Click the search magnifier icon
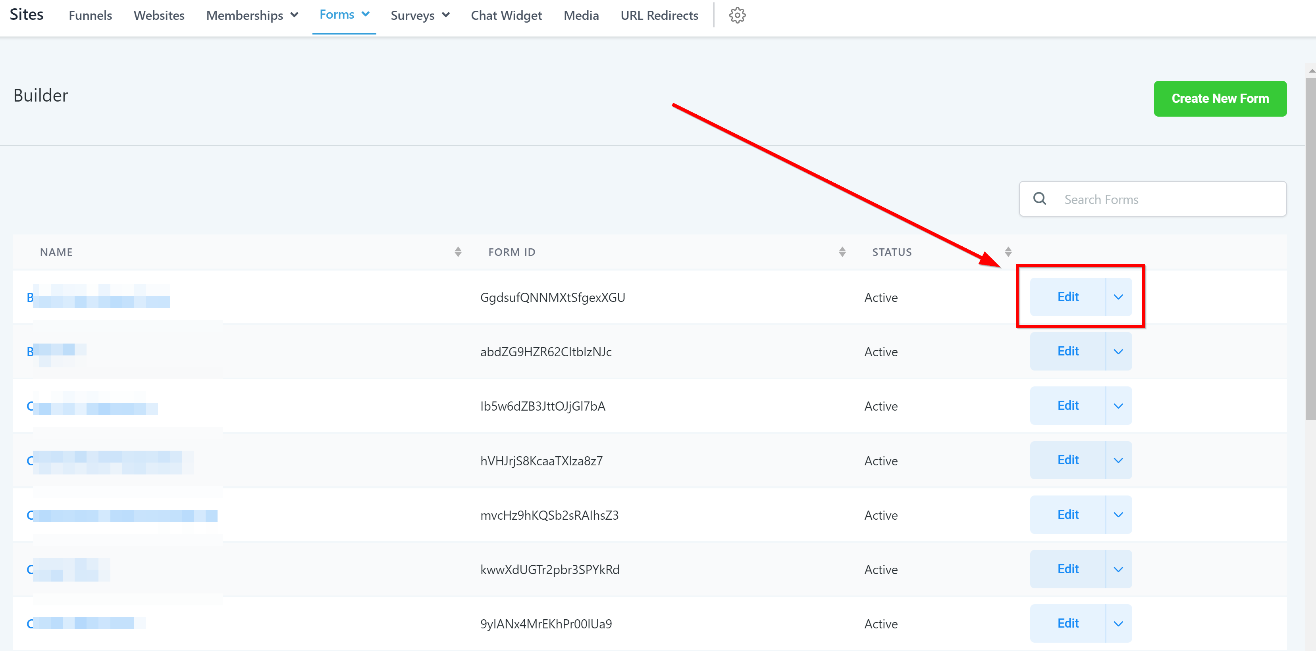The height and width of the screenshot is (651, 1316). [1039, 199]
